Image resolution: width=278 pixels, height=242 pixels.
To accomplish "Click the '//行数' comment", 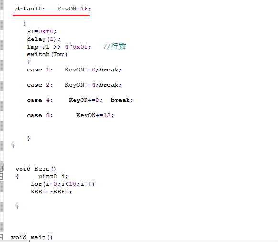I will (115, 46).
